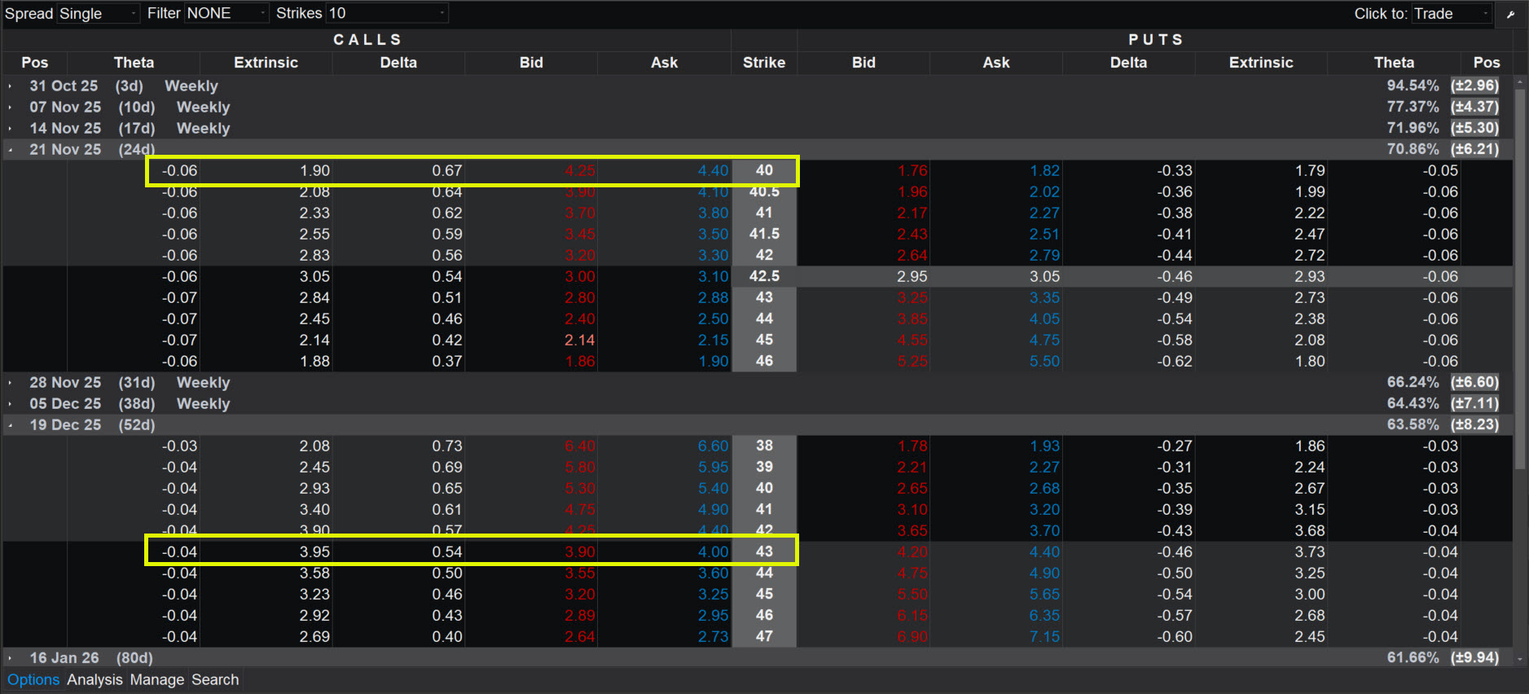
Task: Click the 4.40 call ask at Nov 40 strike
Action: tap(712, 171)
